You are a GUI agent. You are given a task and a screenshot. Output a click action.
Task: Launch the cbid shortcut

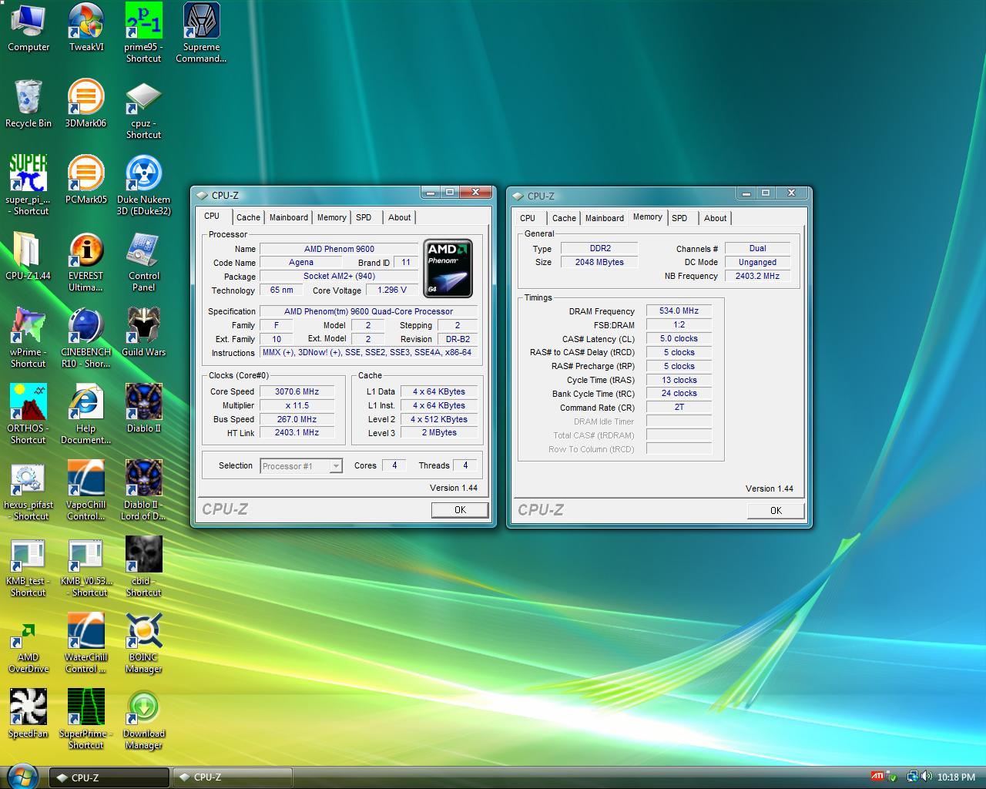(143, 567)
